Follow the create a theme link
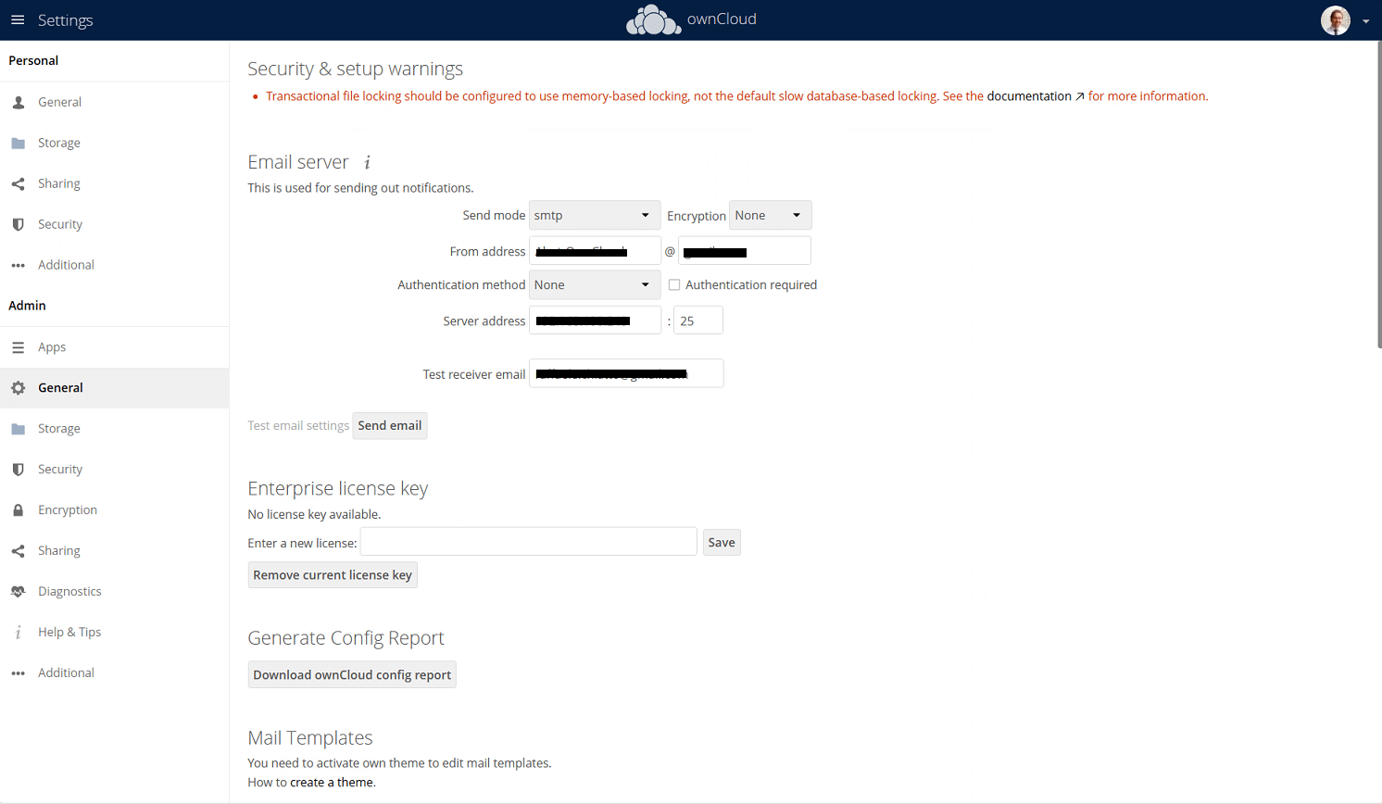Screen dimensions: 1382x804 [x=332, y=783]
